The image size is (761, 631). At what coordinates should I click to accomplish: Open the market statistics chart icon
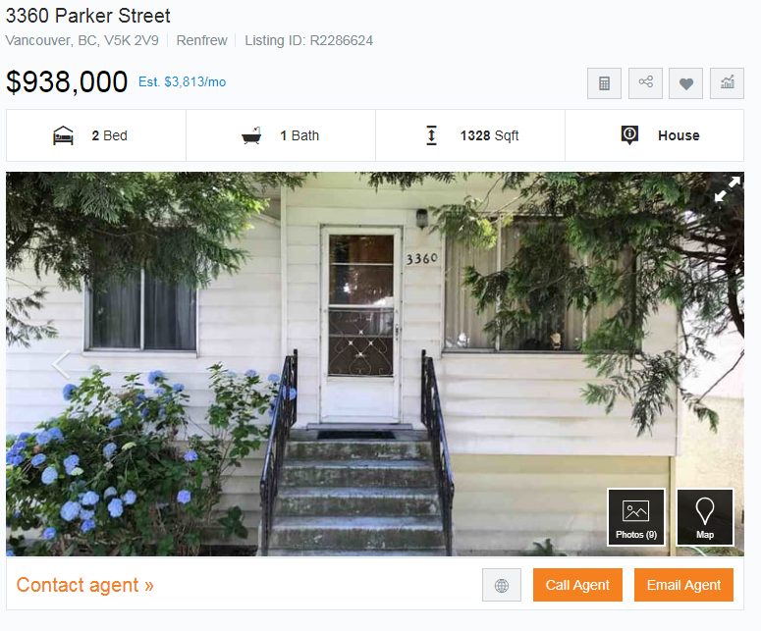[727, 83]
